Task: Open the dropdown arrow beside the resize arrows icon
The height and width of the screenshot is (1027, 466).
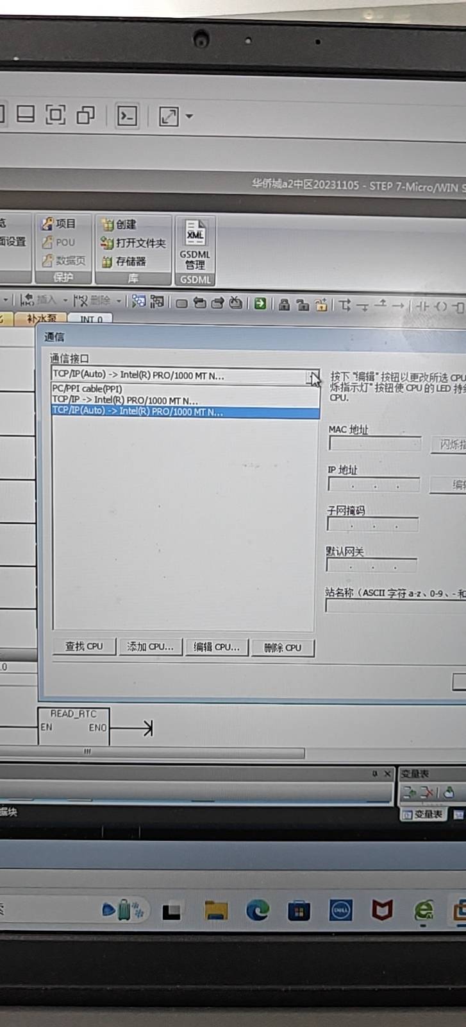Action: [189, 116]
